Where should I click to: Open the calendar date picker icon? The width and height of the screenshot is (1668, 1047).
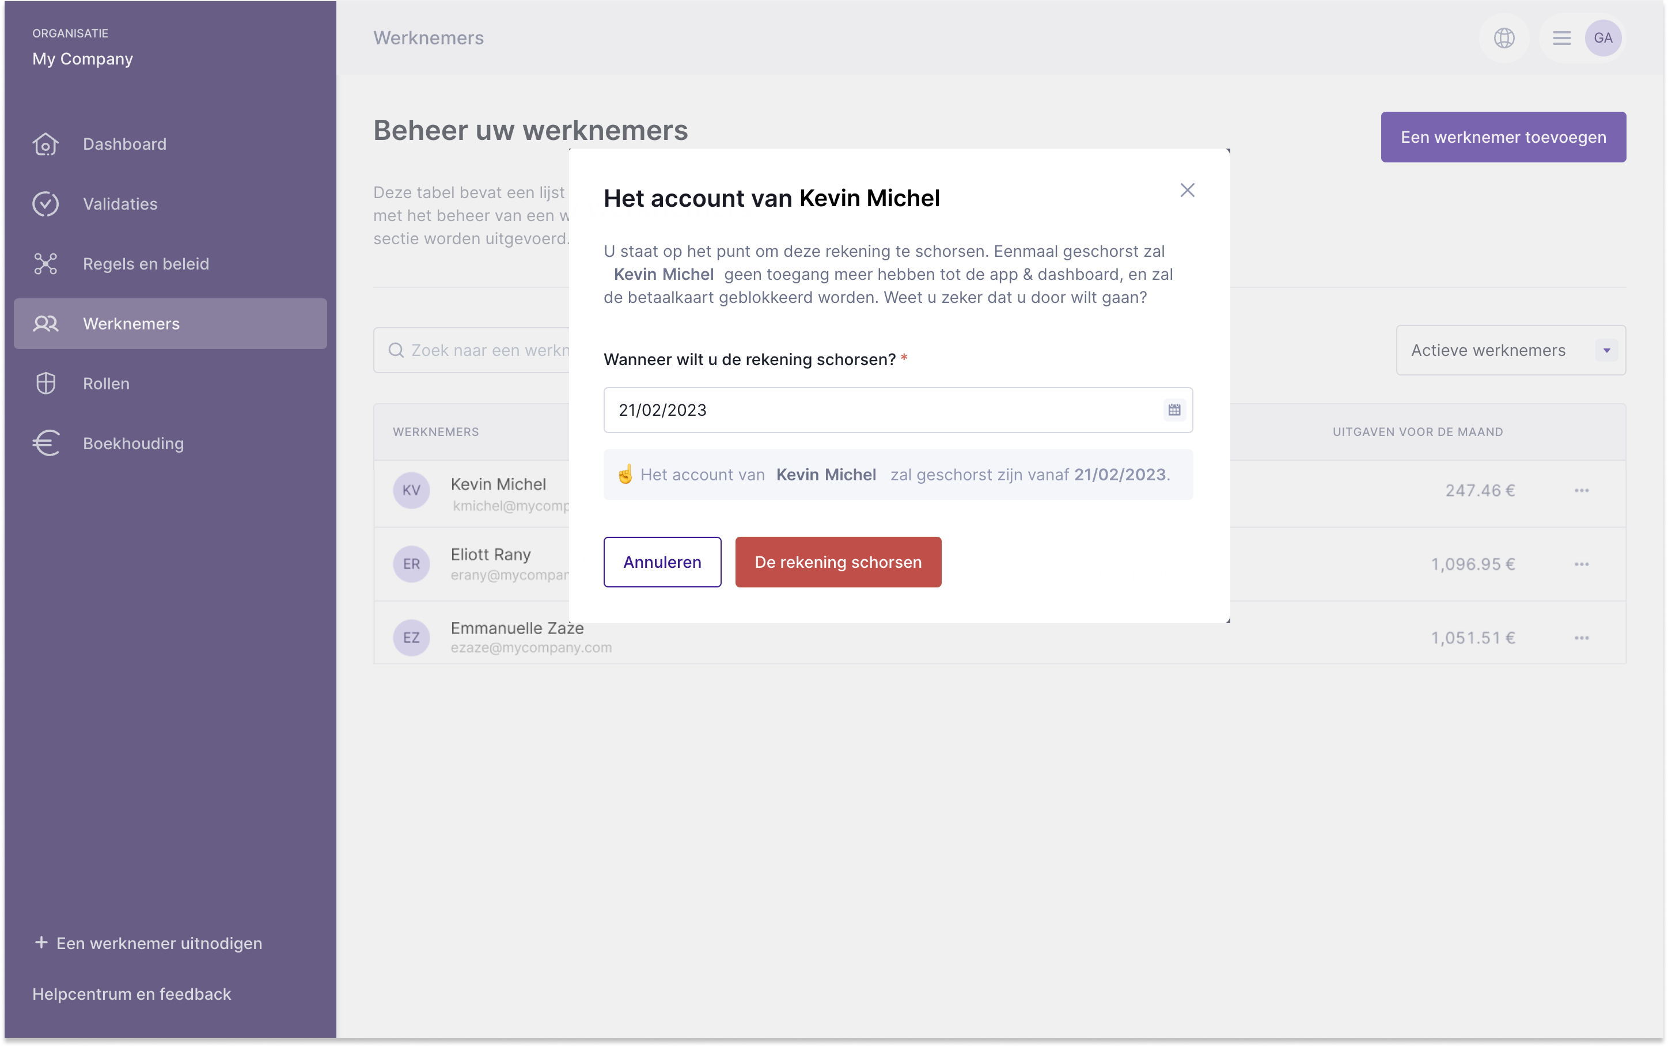pos(1174,410)
